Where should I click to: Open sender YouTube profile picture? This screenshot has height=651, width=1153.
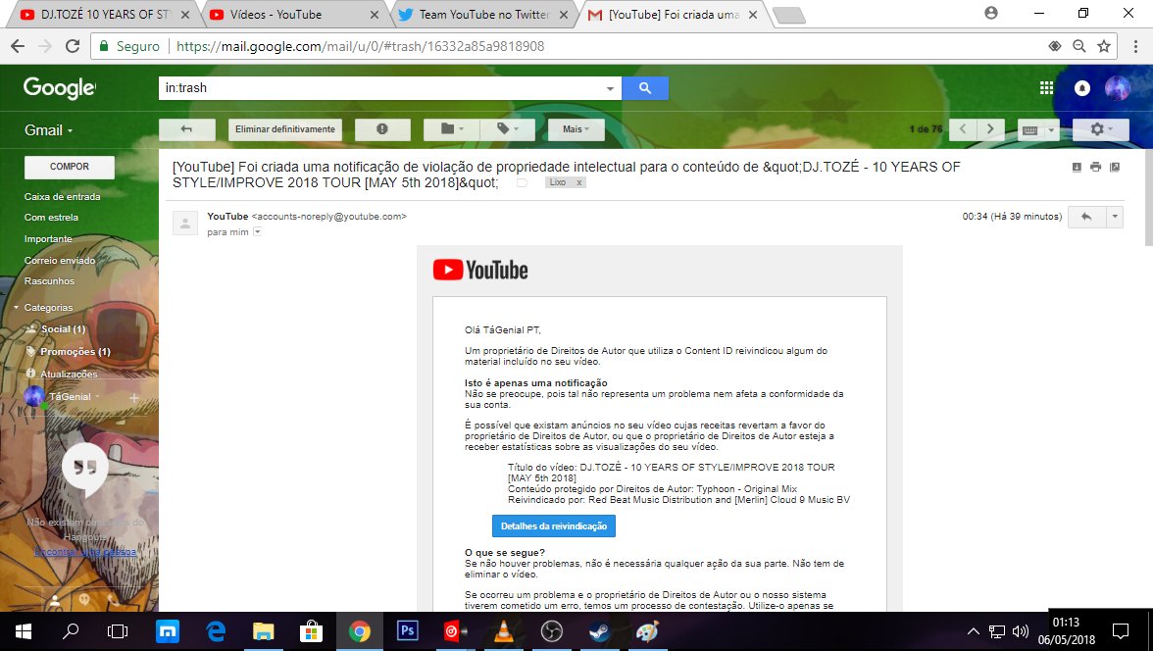tap(185, 223)
